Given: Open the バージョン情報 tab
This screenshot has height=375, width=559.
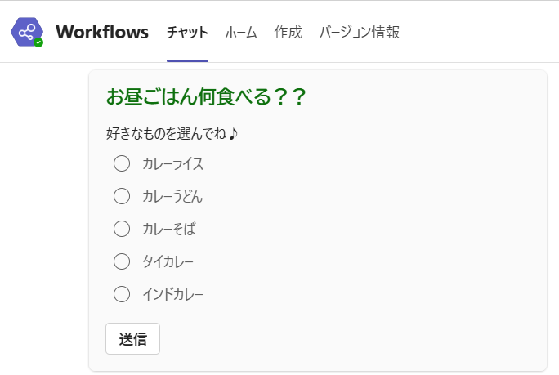Looking at the screenshot, I should pos(360,33).
